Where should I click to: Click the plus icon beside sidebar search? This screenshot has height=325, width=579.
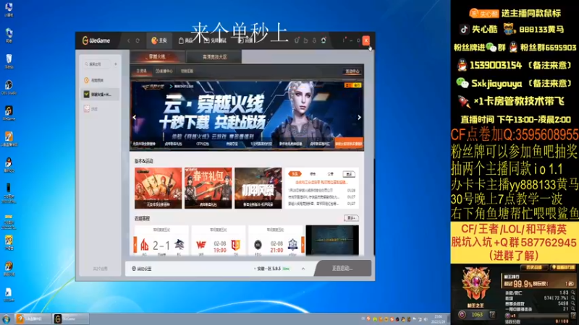116,64
